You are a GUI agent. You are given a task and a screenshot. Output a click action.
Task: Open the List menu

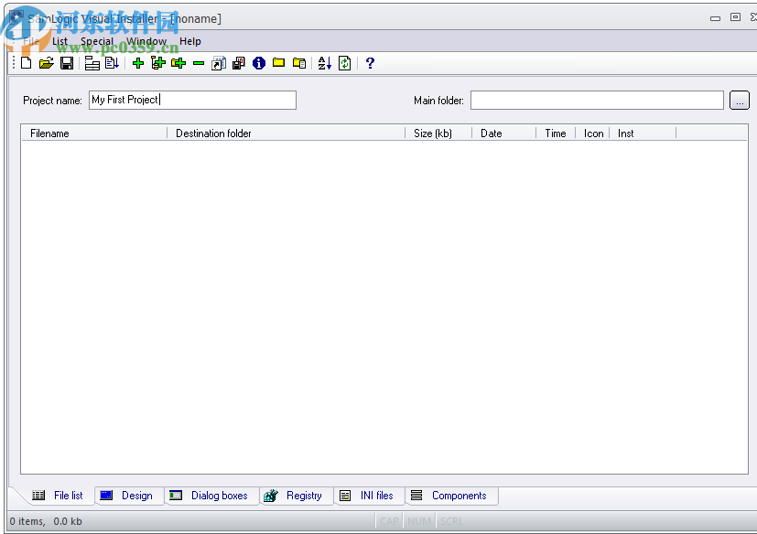click(59, 41)
